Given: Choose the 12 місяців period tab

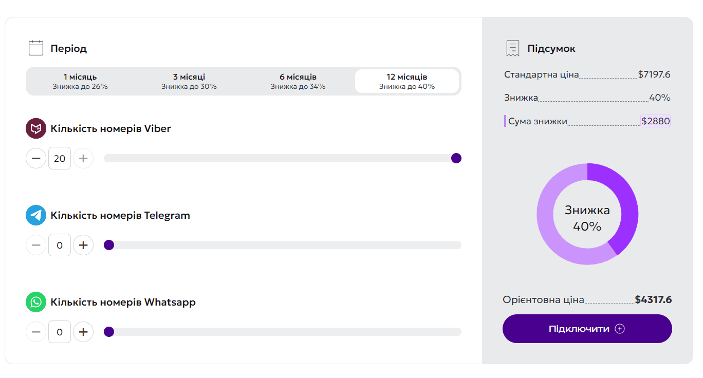Looking at the screenshot, I should point(407,81).
